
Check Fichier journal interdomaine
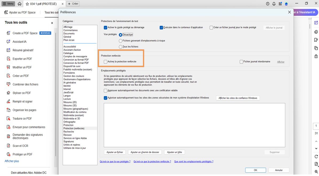241,62
